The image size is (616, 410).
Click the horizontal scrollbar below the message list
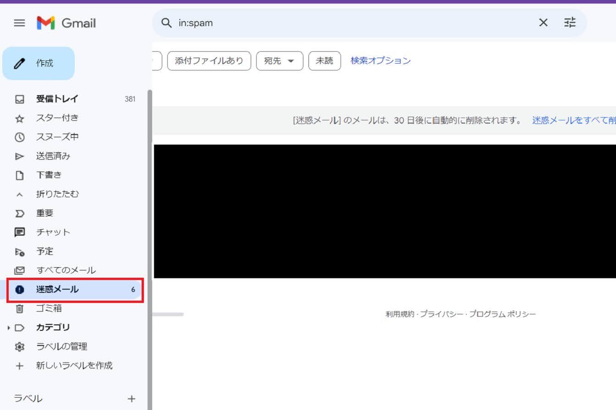[x=168, y=314]
